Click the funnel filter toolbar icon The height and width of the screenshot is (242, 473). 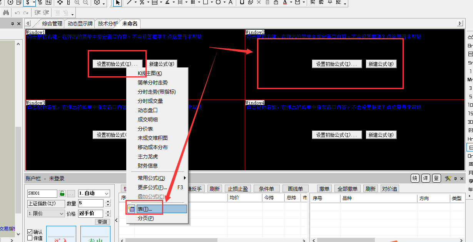40,2
